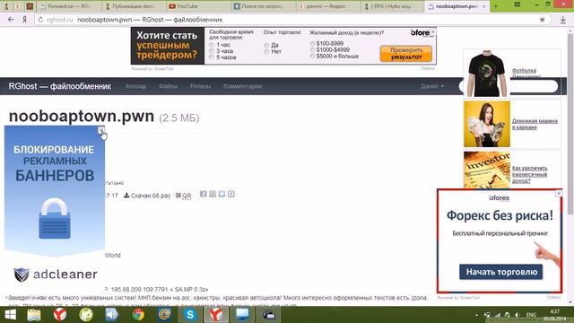Click the Начать торговлю button
This screenshot has height=323, width=574.
click(x=500, y=272)
